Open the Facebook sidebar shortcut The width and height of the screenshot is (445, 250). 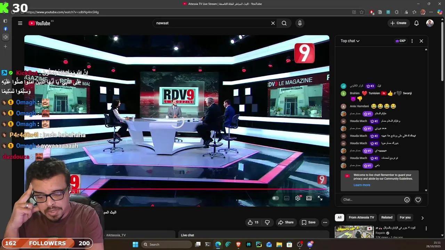pyautogui.click(x=5, y=29)
